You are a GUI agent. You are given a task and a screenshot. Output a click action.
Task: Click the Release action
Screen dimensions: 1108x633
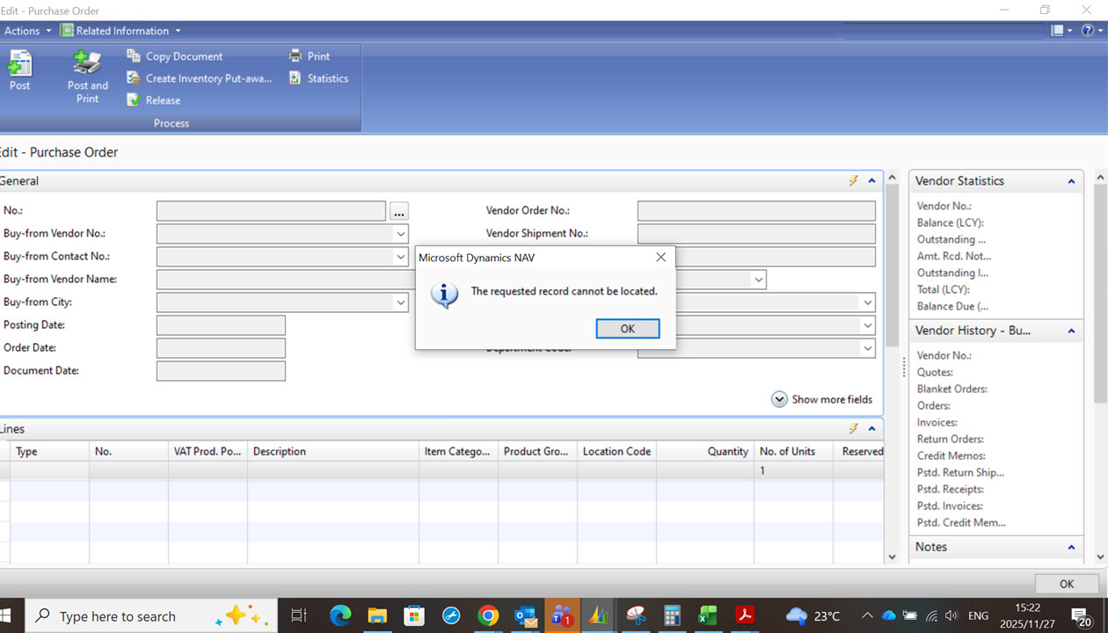point(153,100)
